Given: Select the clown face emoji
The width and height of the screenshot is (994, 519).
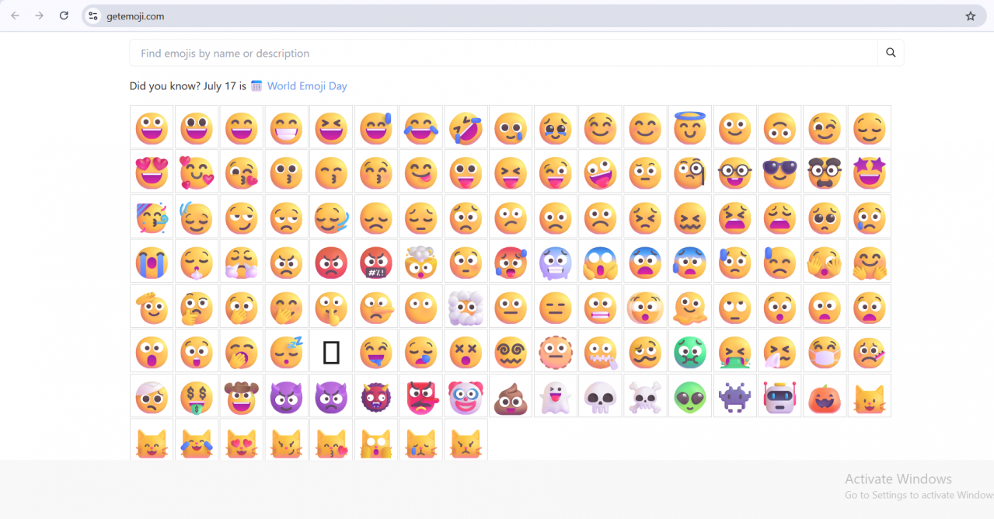Looking at the screenshot, I should [x=466, y=398].
